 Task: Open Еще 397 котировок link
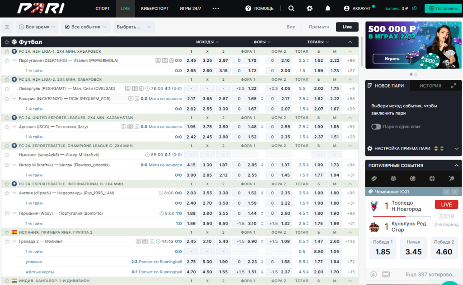click(x=430, y=274)
